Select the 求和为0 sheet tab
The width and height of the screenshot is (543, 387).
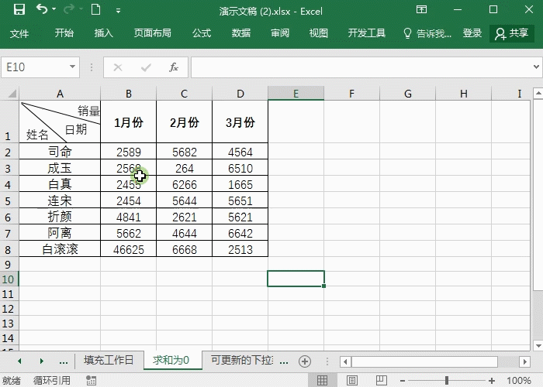click(x=171, y=360)
